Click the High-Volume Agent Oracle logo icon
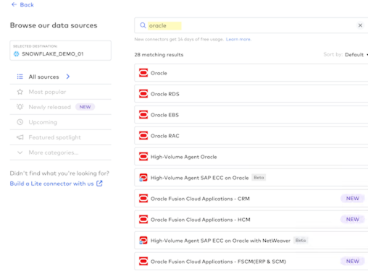Viewport: 368px width, 271px height. coord(143,157)
